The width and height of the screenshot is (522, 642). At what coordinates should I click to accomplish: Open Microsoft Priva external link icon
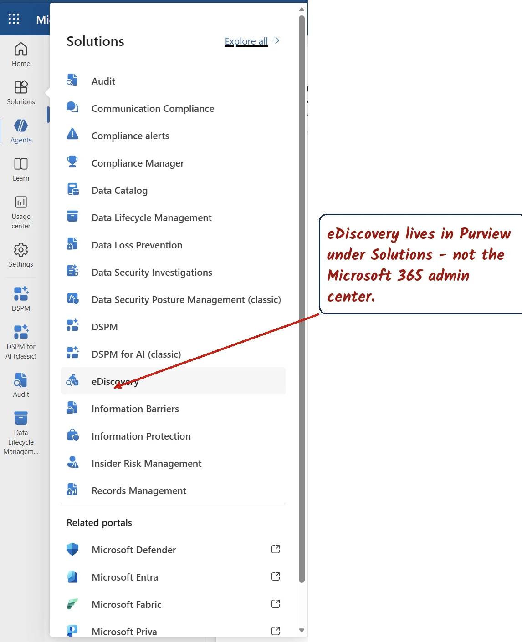tap(276, 631)
